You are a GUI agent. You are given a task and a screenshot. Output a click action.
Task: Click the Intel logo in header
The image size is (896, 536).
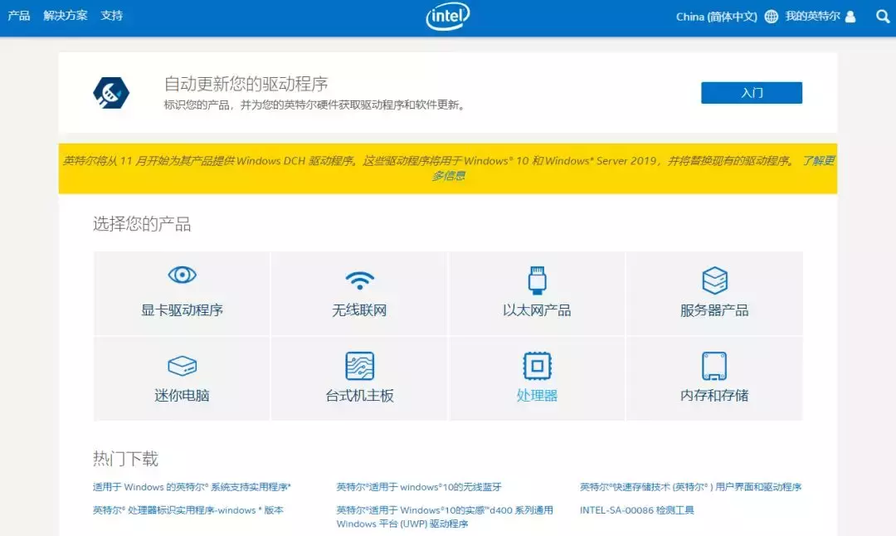[x=448, y=16]
